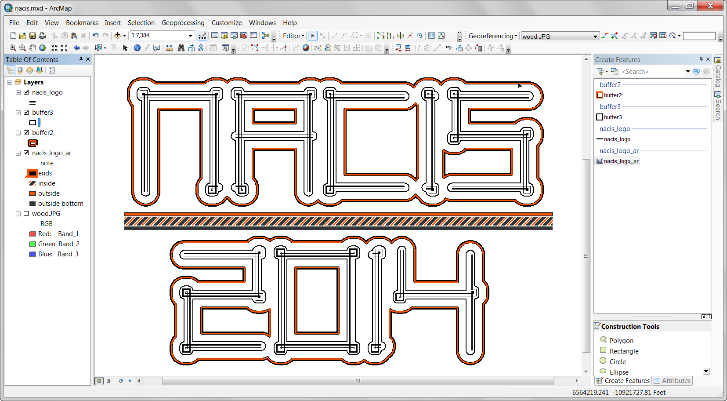Open the Table Of Contents window icon
Image resolution: width=727 pixels, height=401 pixels.
[214, 36]
